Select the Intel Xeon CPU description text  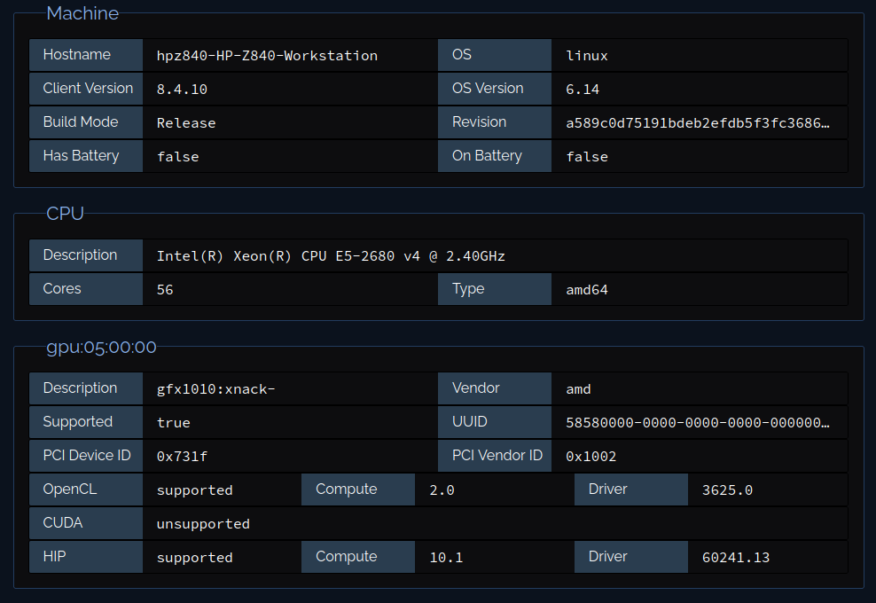click(x=331, y=256)
